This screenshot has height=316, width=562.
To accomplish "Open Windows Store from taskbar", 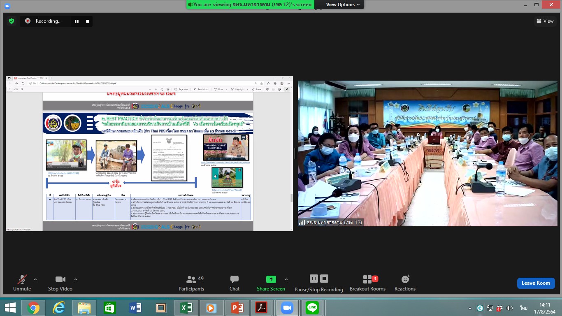I will [x=110, y=308].
